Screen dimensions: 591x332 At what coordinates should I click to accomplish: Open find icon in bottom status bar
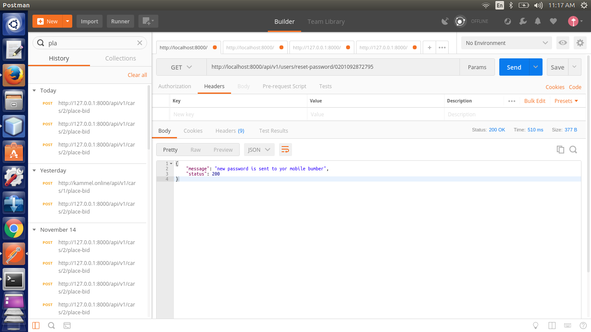click(51, 326)
